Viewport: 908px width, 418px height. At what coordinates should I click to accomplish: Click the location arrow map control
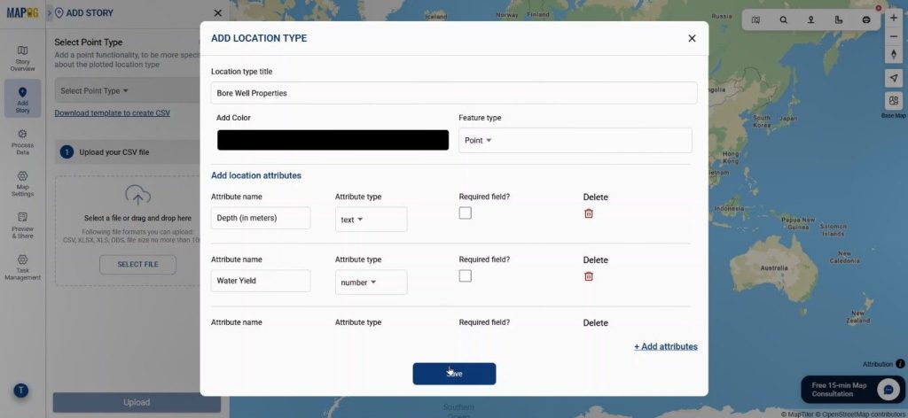894,78
